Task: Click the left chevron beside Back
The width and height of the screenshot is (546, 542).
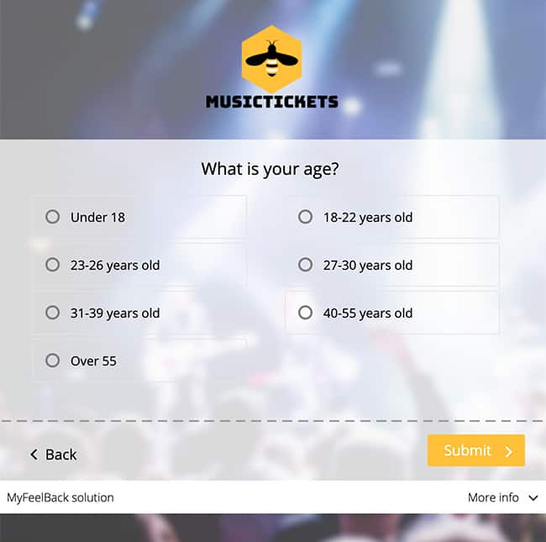Action: click(x=34, y=455)
